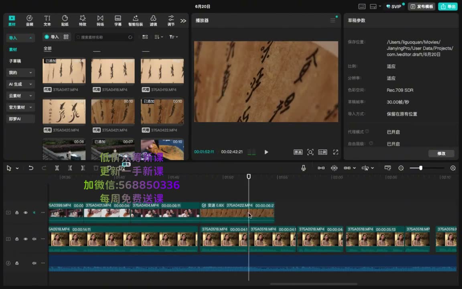Show more tabs with double-chevron arrow
This screenshot has height=289, width=462.
pyautogui.click(x=183, y=21)
